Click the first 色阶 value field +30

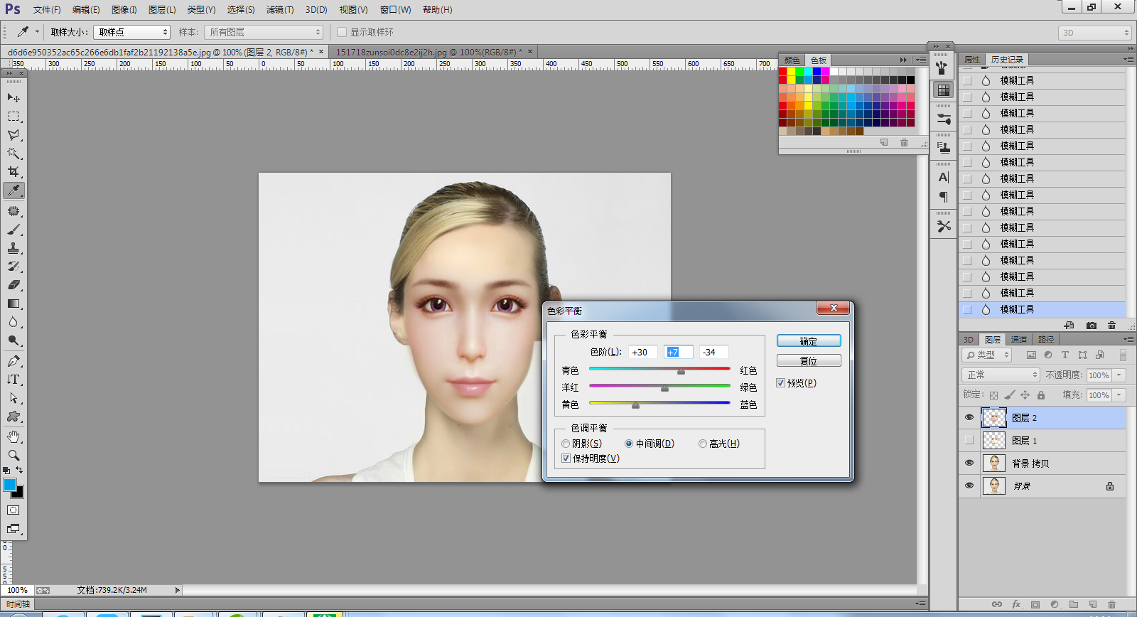tap(642, 352)
